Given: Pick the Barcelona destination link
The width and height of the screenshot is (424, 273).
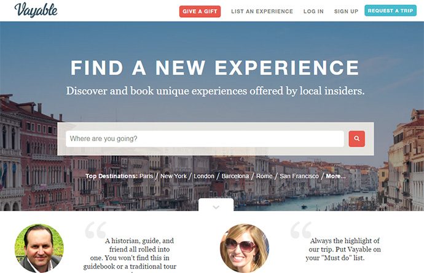Looking at the screenshot, I should point(235,176).
